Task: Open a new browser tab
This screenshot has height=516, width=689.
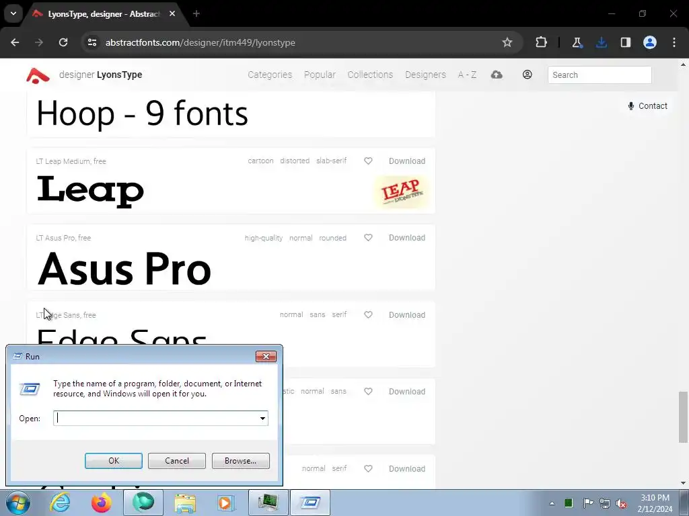Action: [196, 13]
